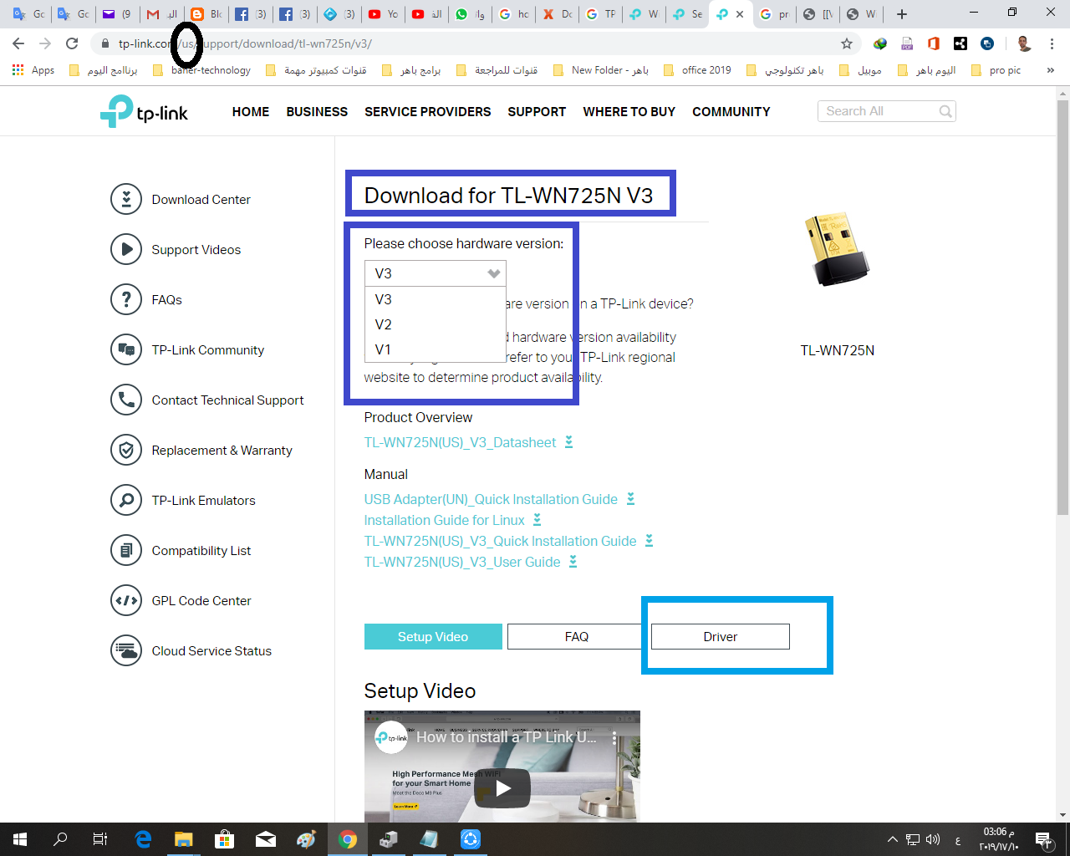Open USB Adapter(UN)_Quick Installation Guide link
The width and height of the screenshot is (1070, 856).
coord(492,499)
